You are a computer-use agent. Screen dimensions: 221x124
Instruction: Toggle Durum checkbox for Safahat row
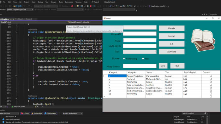211,79
